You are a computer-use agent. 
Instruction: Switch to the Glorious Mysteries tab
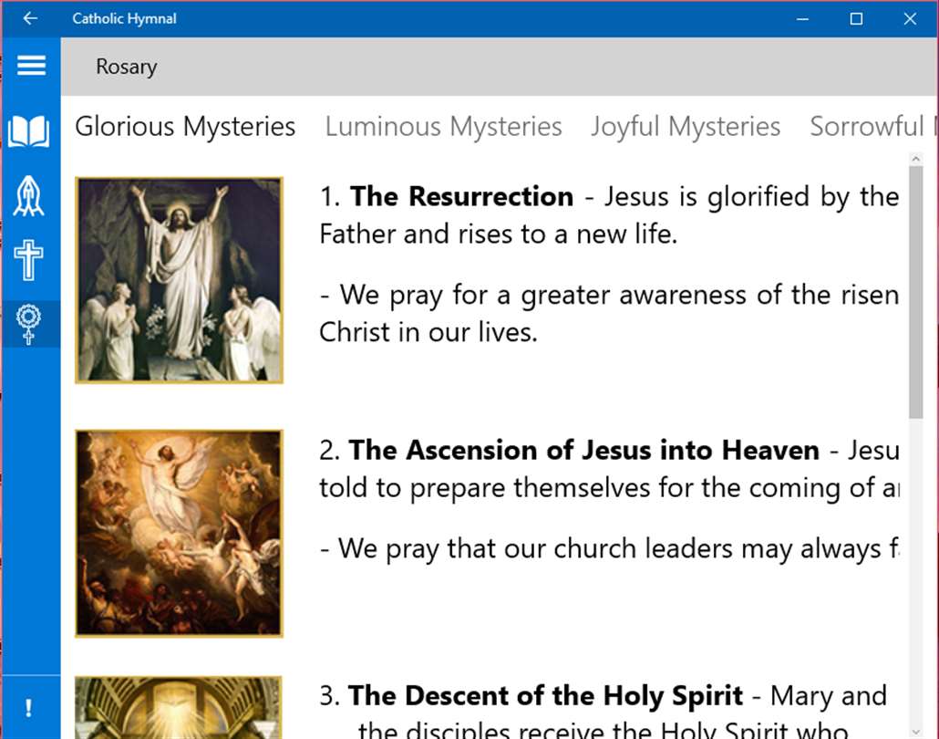pyautogui.click(x=185, y=127)
